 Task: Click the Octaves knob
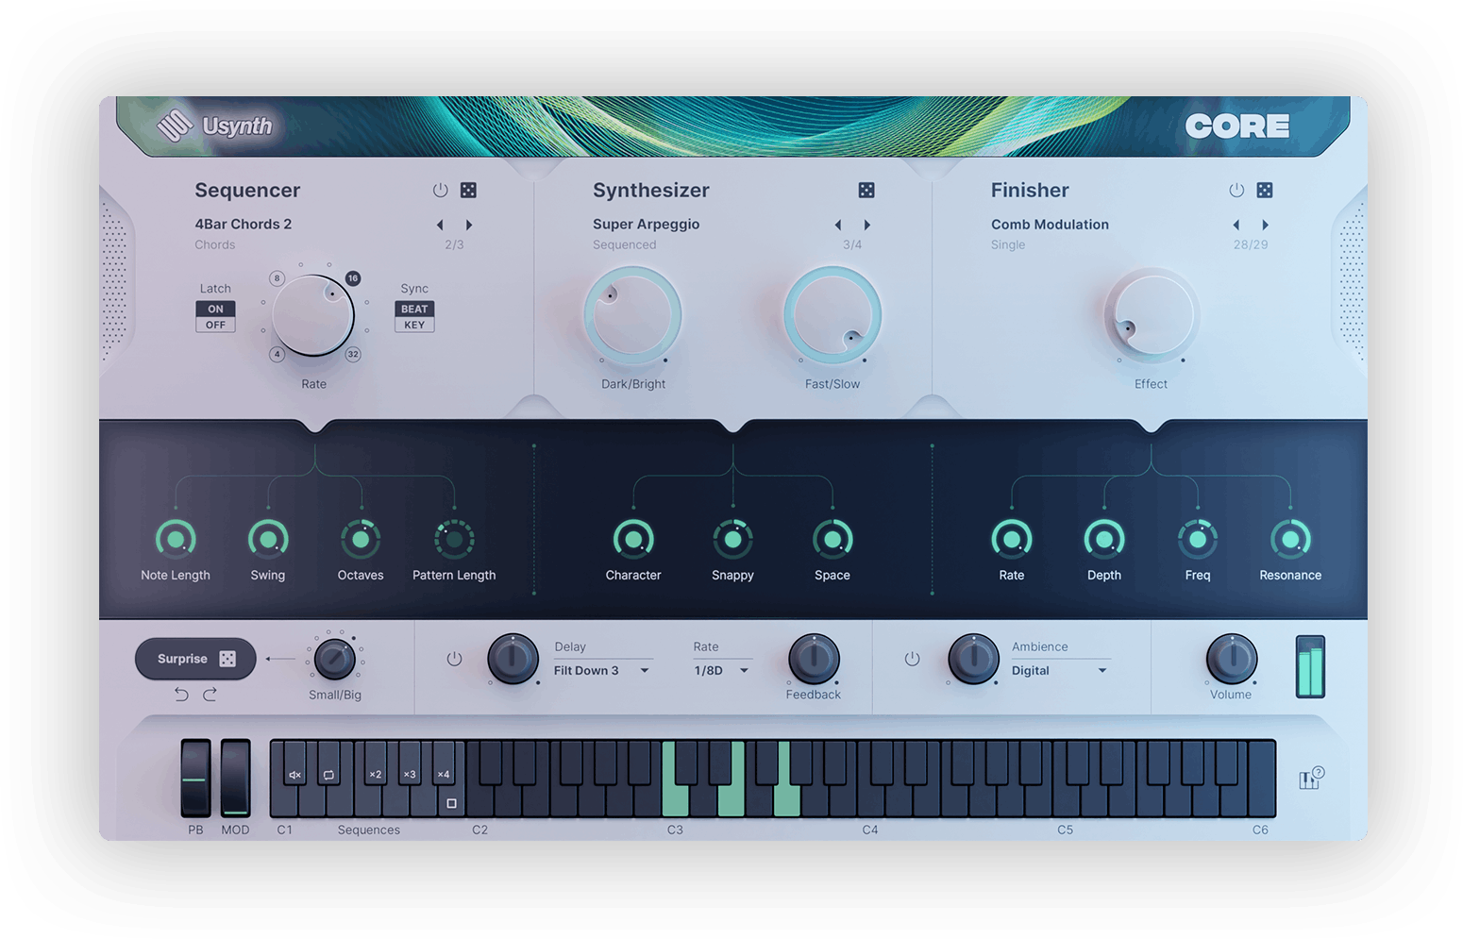click(361, 539)
